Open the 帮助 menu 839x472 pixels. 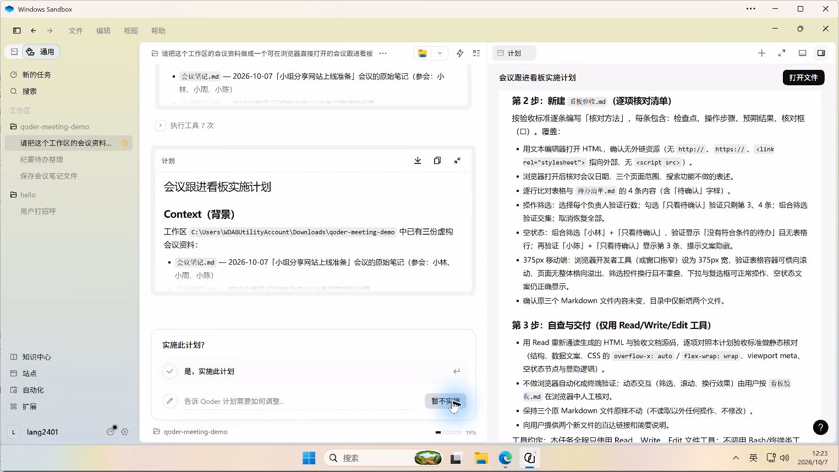[x=158, y=31]
